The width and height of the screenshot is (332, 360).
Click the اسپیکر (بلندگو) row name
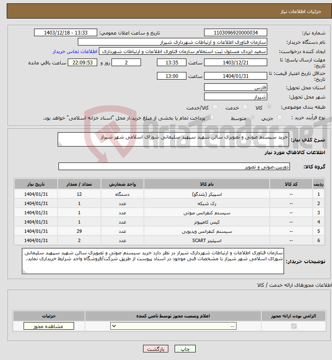click(207, 194)
